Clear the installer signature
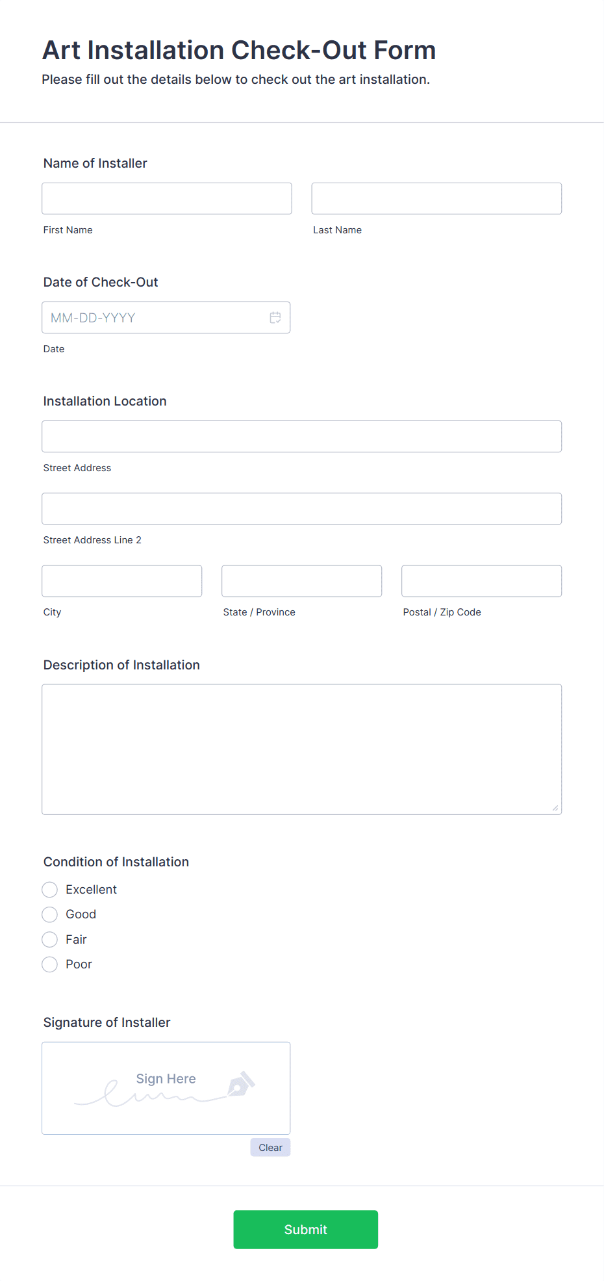Viewport: 604px width, 1281px height. (270, 1147)
